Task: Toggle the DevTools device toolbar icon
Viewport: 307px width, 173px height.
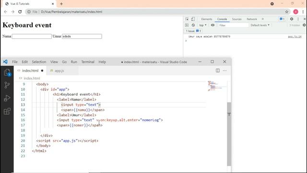Action: pos(193,19)
